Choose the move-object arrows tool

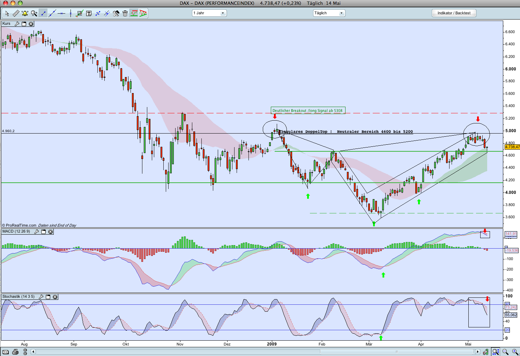tap(98, 13)
